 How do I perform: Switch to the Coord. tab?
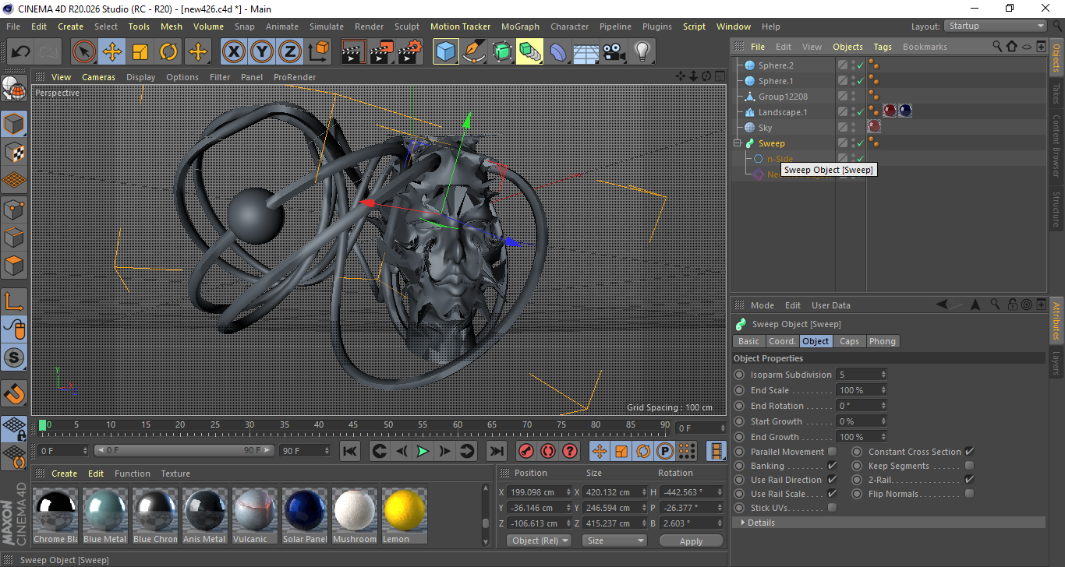[x=782, y=341]
